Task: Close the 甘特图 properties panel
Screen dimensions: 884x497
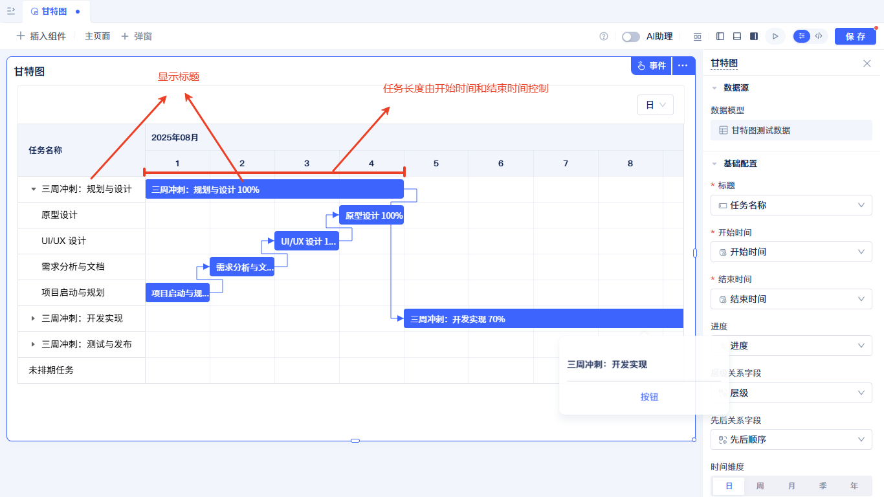Action: [x=867, y=63]
